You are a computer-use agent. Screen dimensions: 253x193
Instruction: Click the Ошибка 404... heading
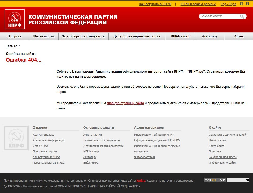[24, 60]
